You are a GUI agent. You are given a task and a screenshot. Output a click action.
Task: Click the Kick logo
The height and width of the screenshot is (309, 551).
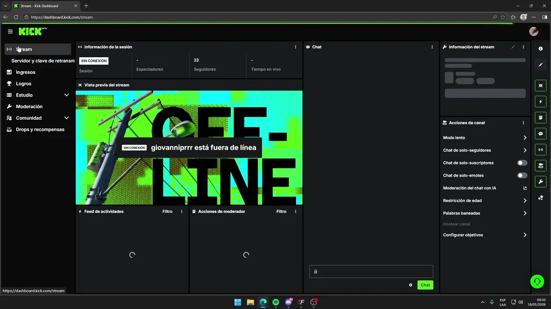33,31
